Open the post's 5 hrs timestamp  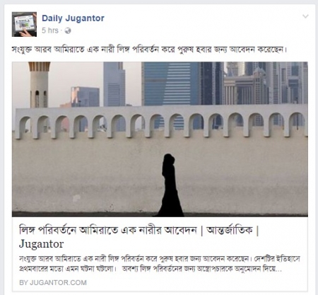pos(50,30)
